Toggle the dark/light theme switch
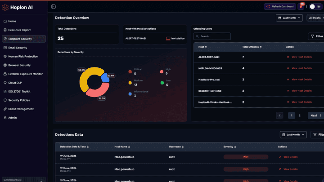This screenshot has width=324, height=182. (x=315, y=7)
